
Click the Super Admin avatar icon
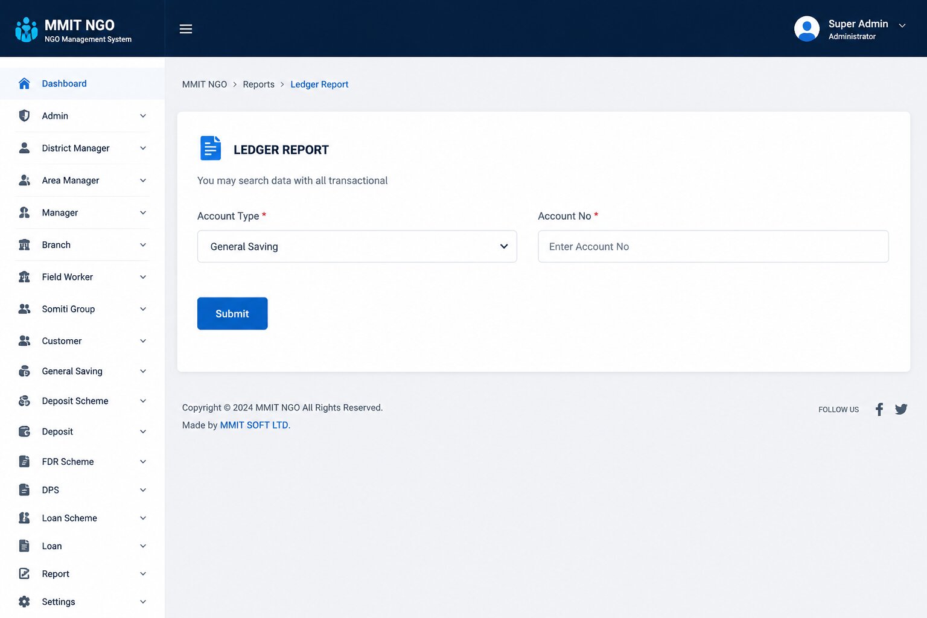tap(807, 29)
